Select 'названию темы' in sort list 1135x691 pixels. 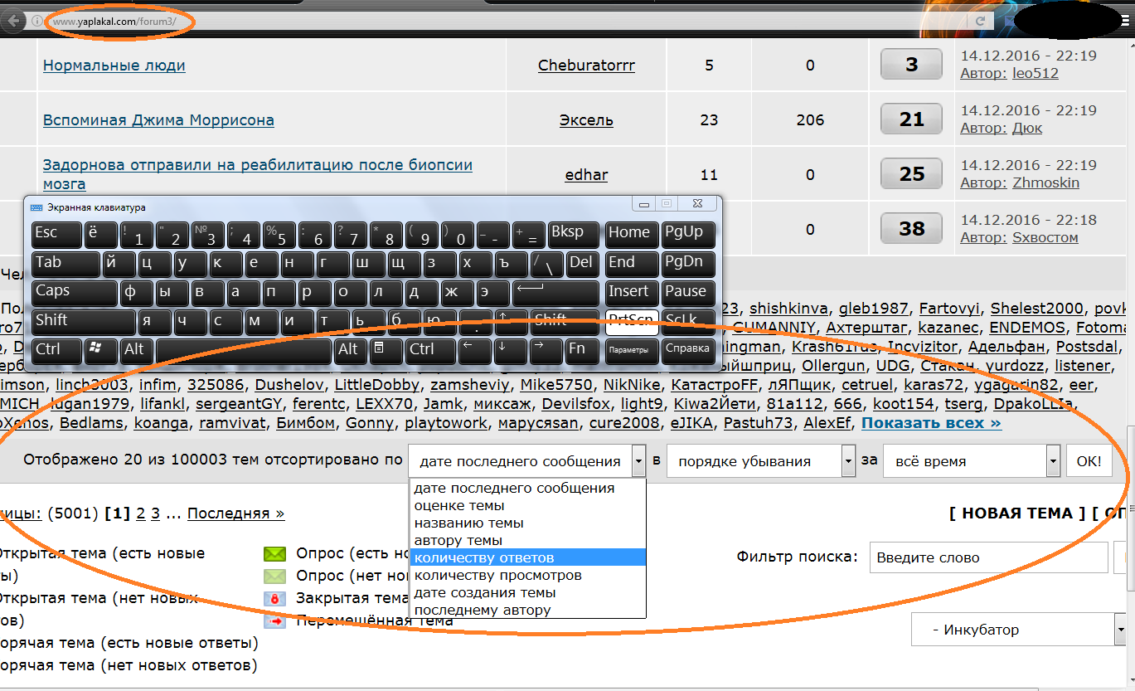pyautogui.click(x=527, y=523)
